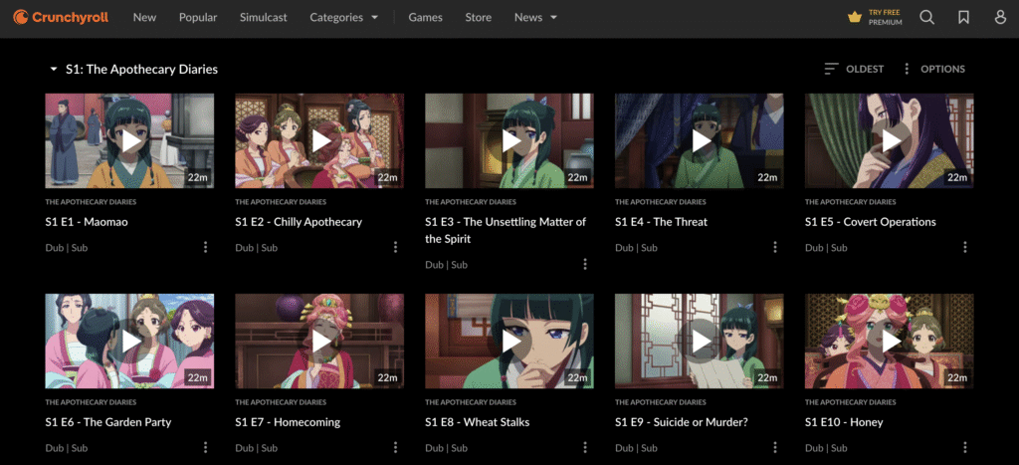This screenshot has width=1019, height=465.
Task: Play S1 E2 Chilly Apothecary via play icon
Action: [321, 141]
